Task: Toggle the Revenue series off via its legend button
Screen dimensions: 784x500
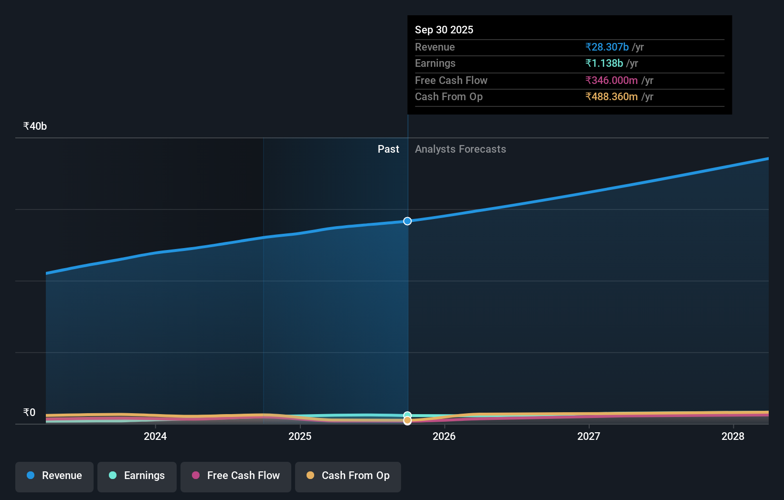Action: 54,477
